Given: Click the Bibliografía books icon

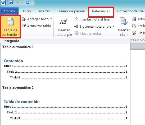Looking at the screenshot, I should click(134, 33).
